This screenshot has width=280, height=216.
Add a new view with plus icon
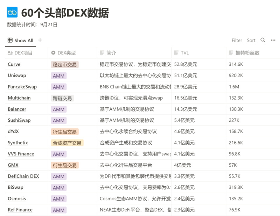40,40
